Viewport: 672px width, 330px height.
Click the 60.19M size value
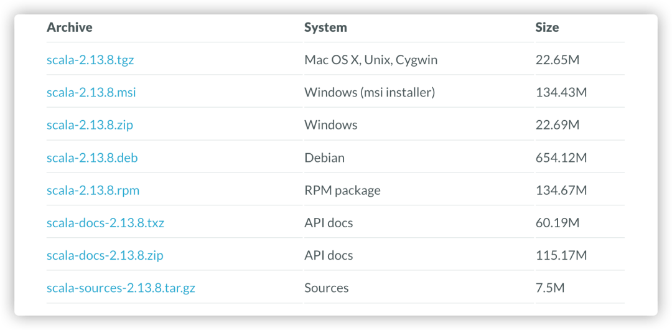coord(558,223)
